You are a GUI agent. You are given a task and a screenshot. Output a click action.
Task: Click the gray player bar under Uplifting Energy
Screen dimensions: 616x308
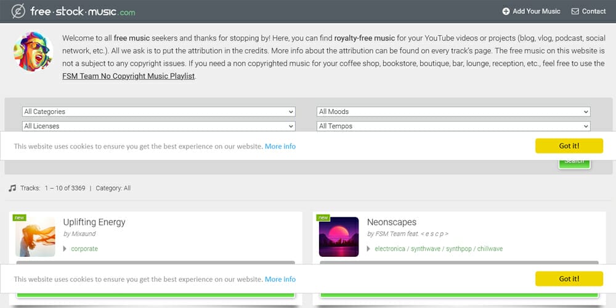(x=156, y=263)
